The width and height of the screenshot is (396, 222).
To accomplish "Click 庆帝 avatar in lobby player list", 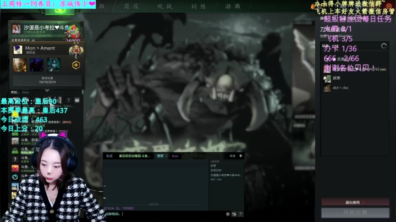I will coord(327,79).
